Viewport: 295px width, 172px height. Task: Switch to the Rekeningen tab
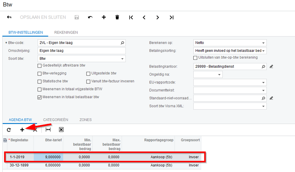pos(66,32)
